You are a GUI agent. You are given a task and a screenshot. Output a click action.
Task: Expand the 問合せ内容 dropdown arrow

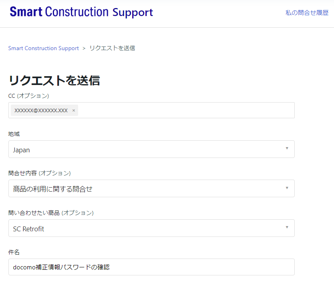click(287, 188)
